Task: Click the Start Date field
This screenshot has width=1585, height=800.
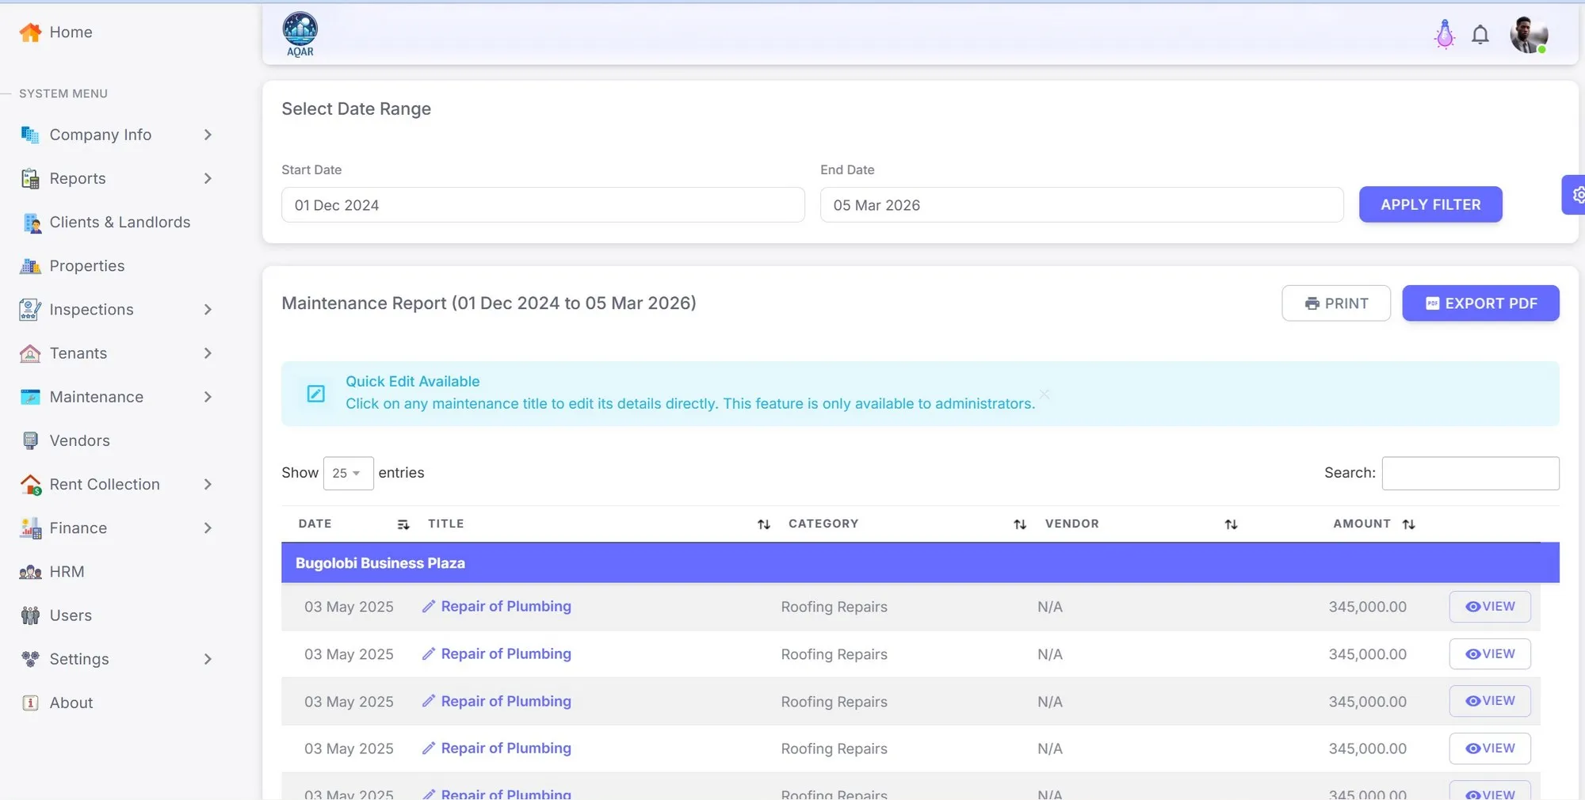Action: pos(543,205)
